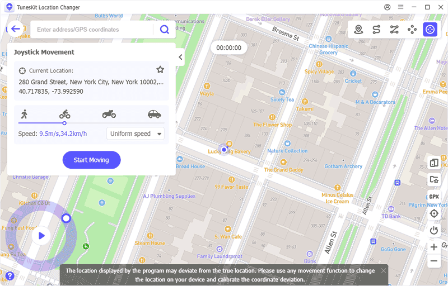
Task: Select the car speed preset
Action: (x=154, y=114)
